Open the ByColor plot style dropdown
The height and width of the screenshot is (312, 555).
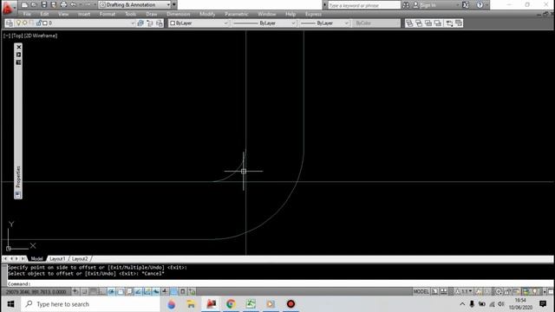pyautogui.click(x=376, y=23)
